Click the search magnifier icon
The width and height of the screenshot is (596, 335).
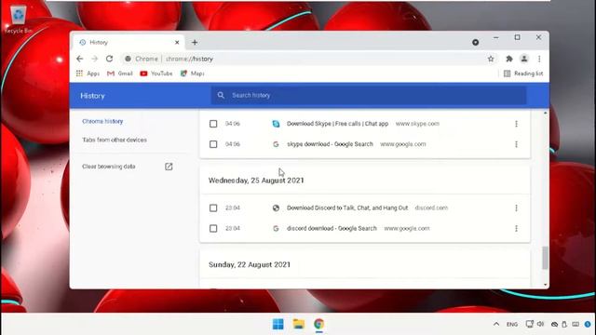(x=221, y=95)
